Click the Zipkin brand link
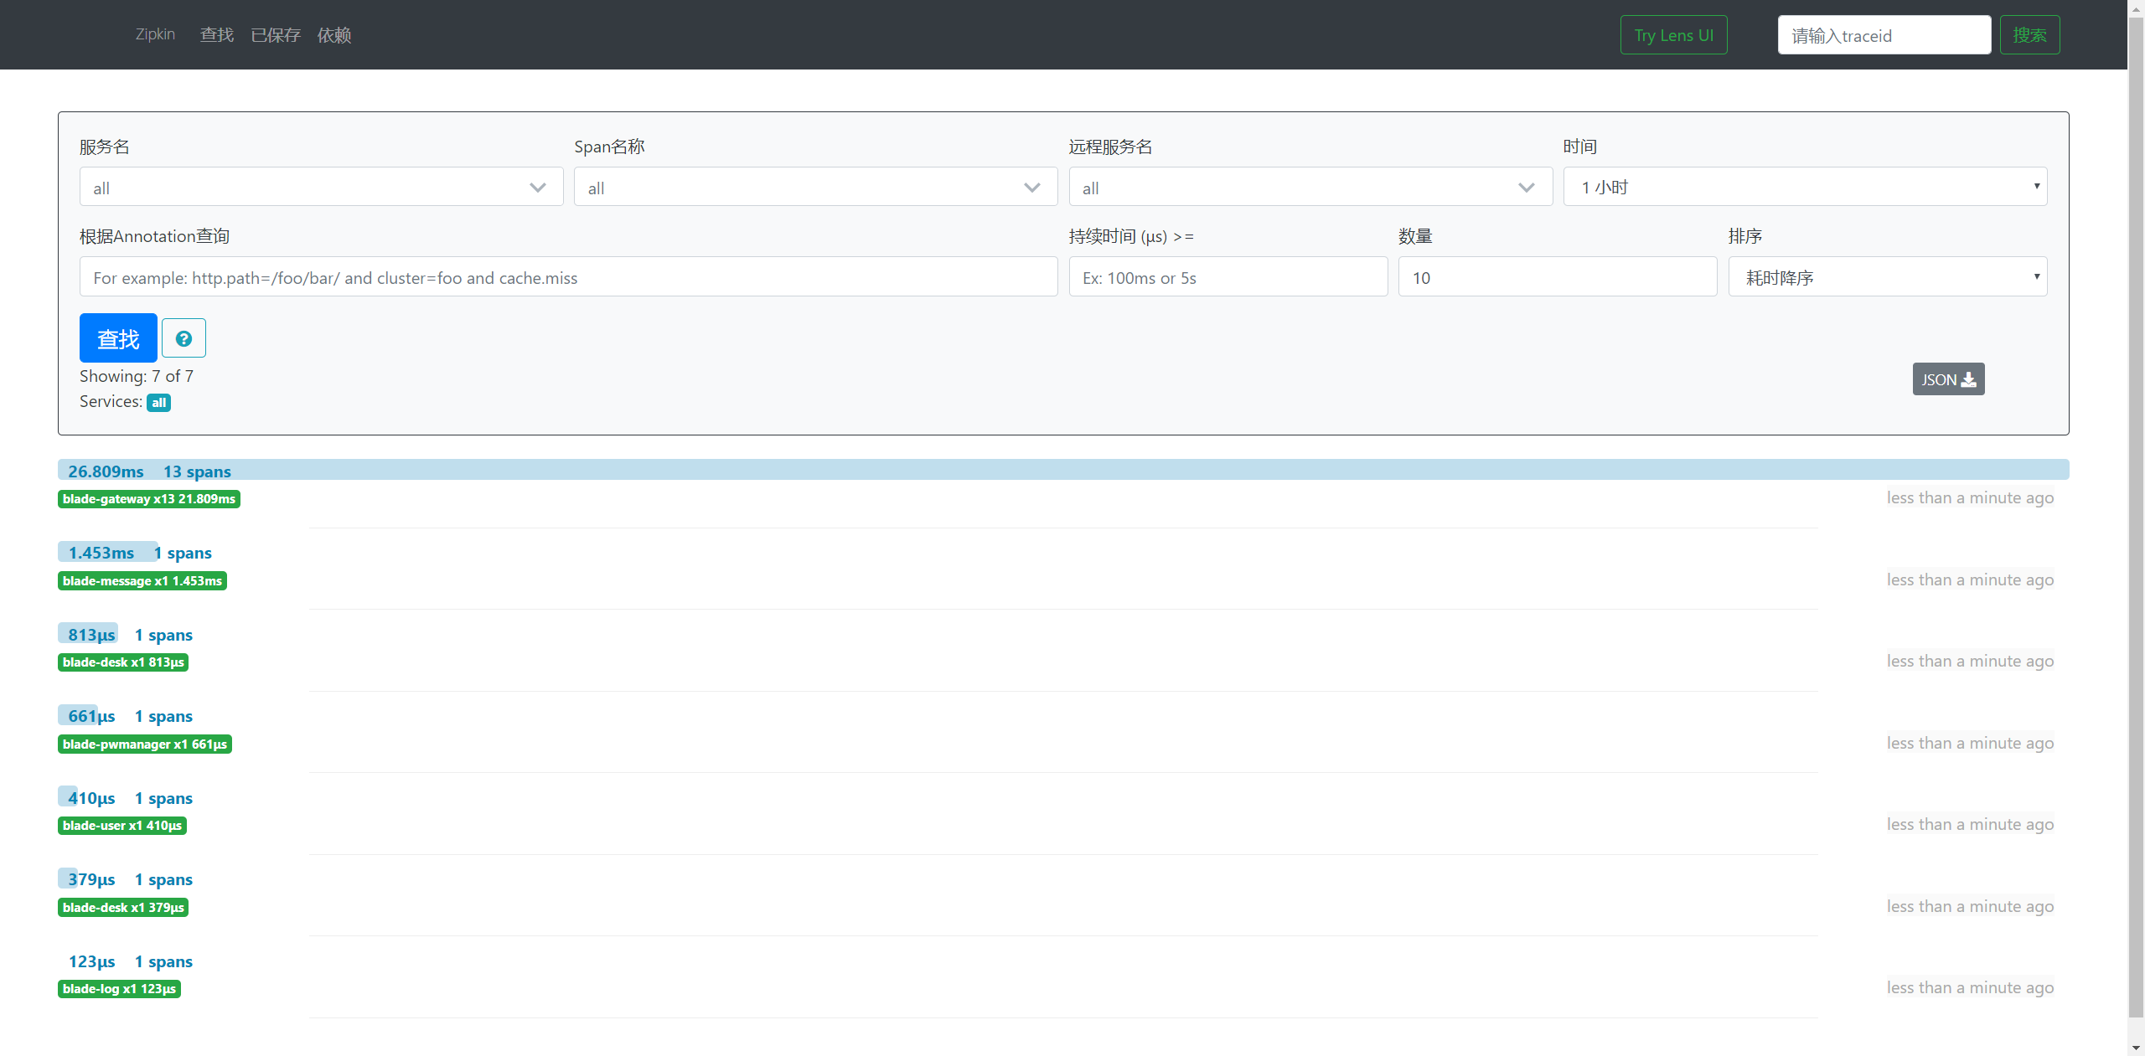The height and width of the screenshot is (1056, 2145). pos(155,34)
